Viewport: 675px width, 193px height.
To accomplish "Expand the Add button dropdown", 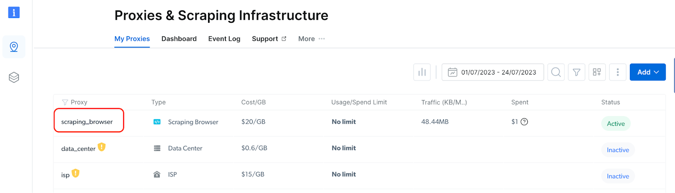I will (x=648, y=72).
